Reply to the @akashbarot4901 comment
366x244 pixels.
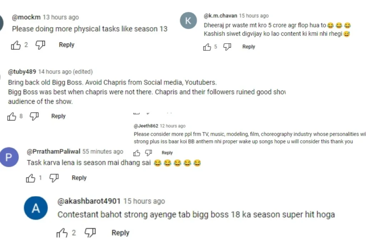(120, 233)
